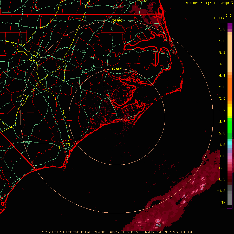Image resolution: width=234 pixels, height=234 pixels.
Task: Pick the 9.0 value on the scale
Action: (222, 41)
